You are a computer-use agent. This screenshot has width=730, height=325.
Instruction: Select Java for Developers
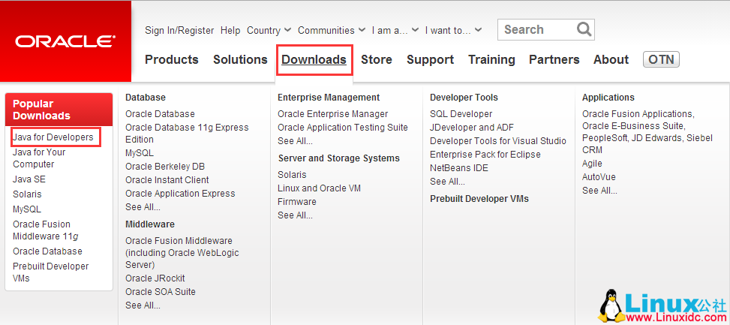(53, 137)
